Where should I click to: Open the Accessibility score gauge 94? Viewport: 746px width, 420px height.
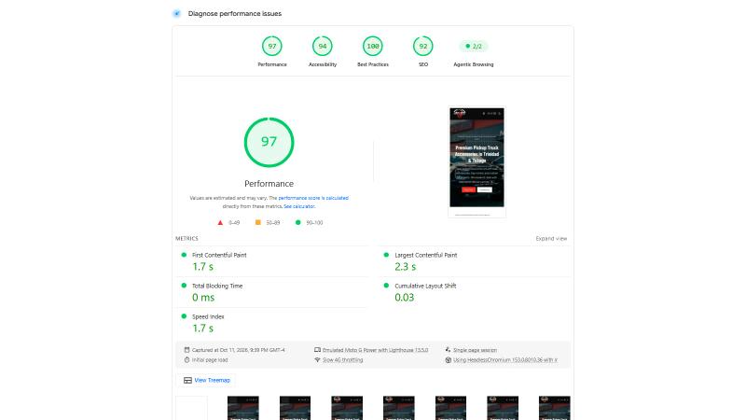[x=323, y=46]
